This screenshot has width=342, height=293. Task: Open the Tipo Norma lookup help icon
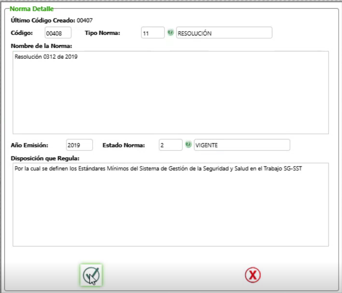click(x=170, y=33)
